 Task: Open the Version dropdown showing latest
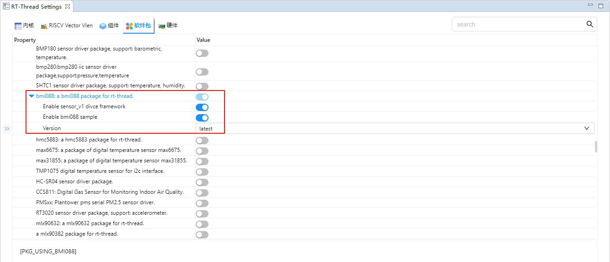395,128
